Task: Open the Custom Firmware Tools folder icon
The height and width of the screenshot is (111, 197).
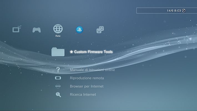Action: tap(58, 52)
